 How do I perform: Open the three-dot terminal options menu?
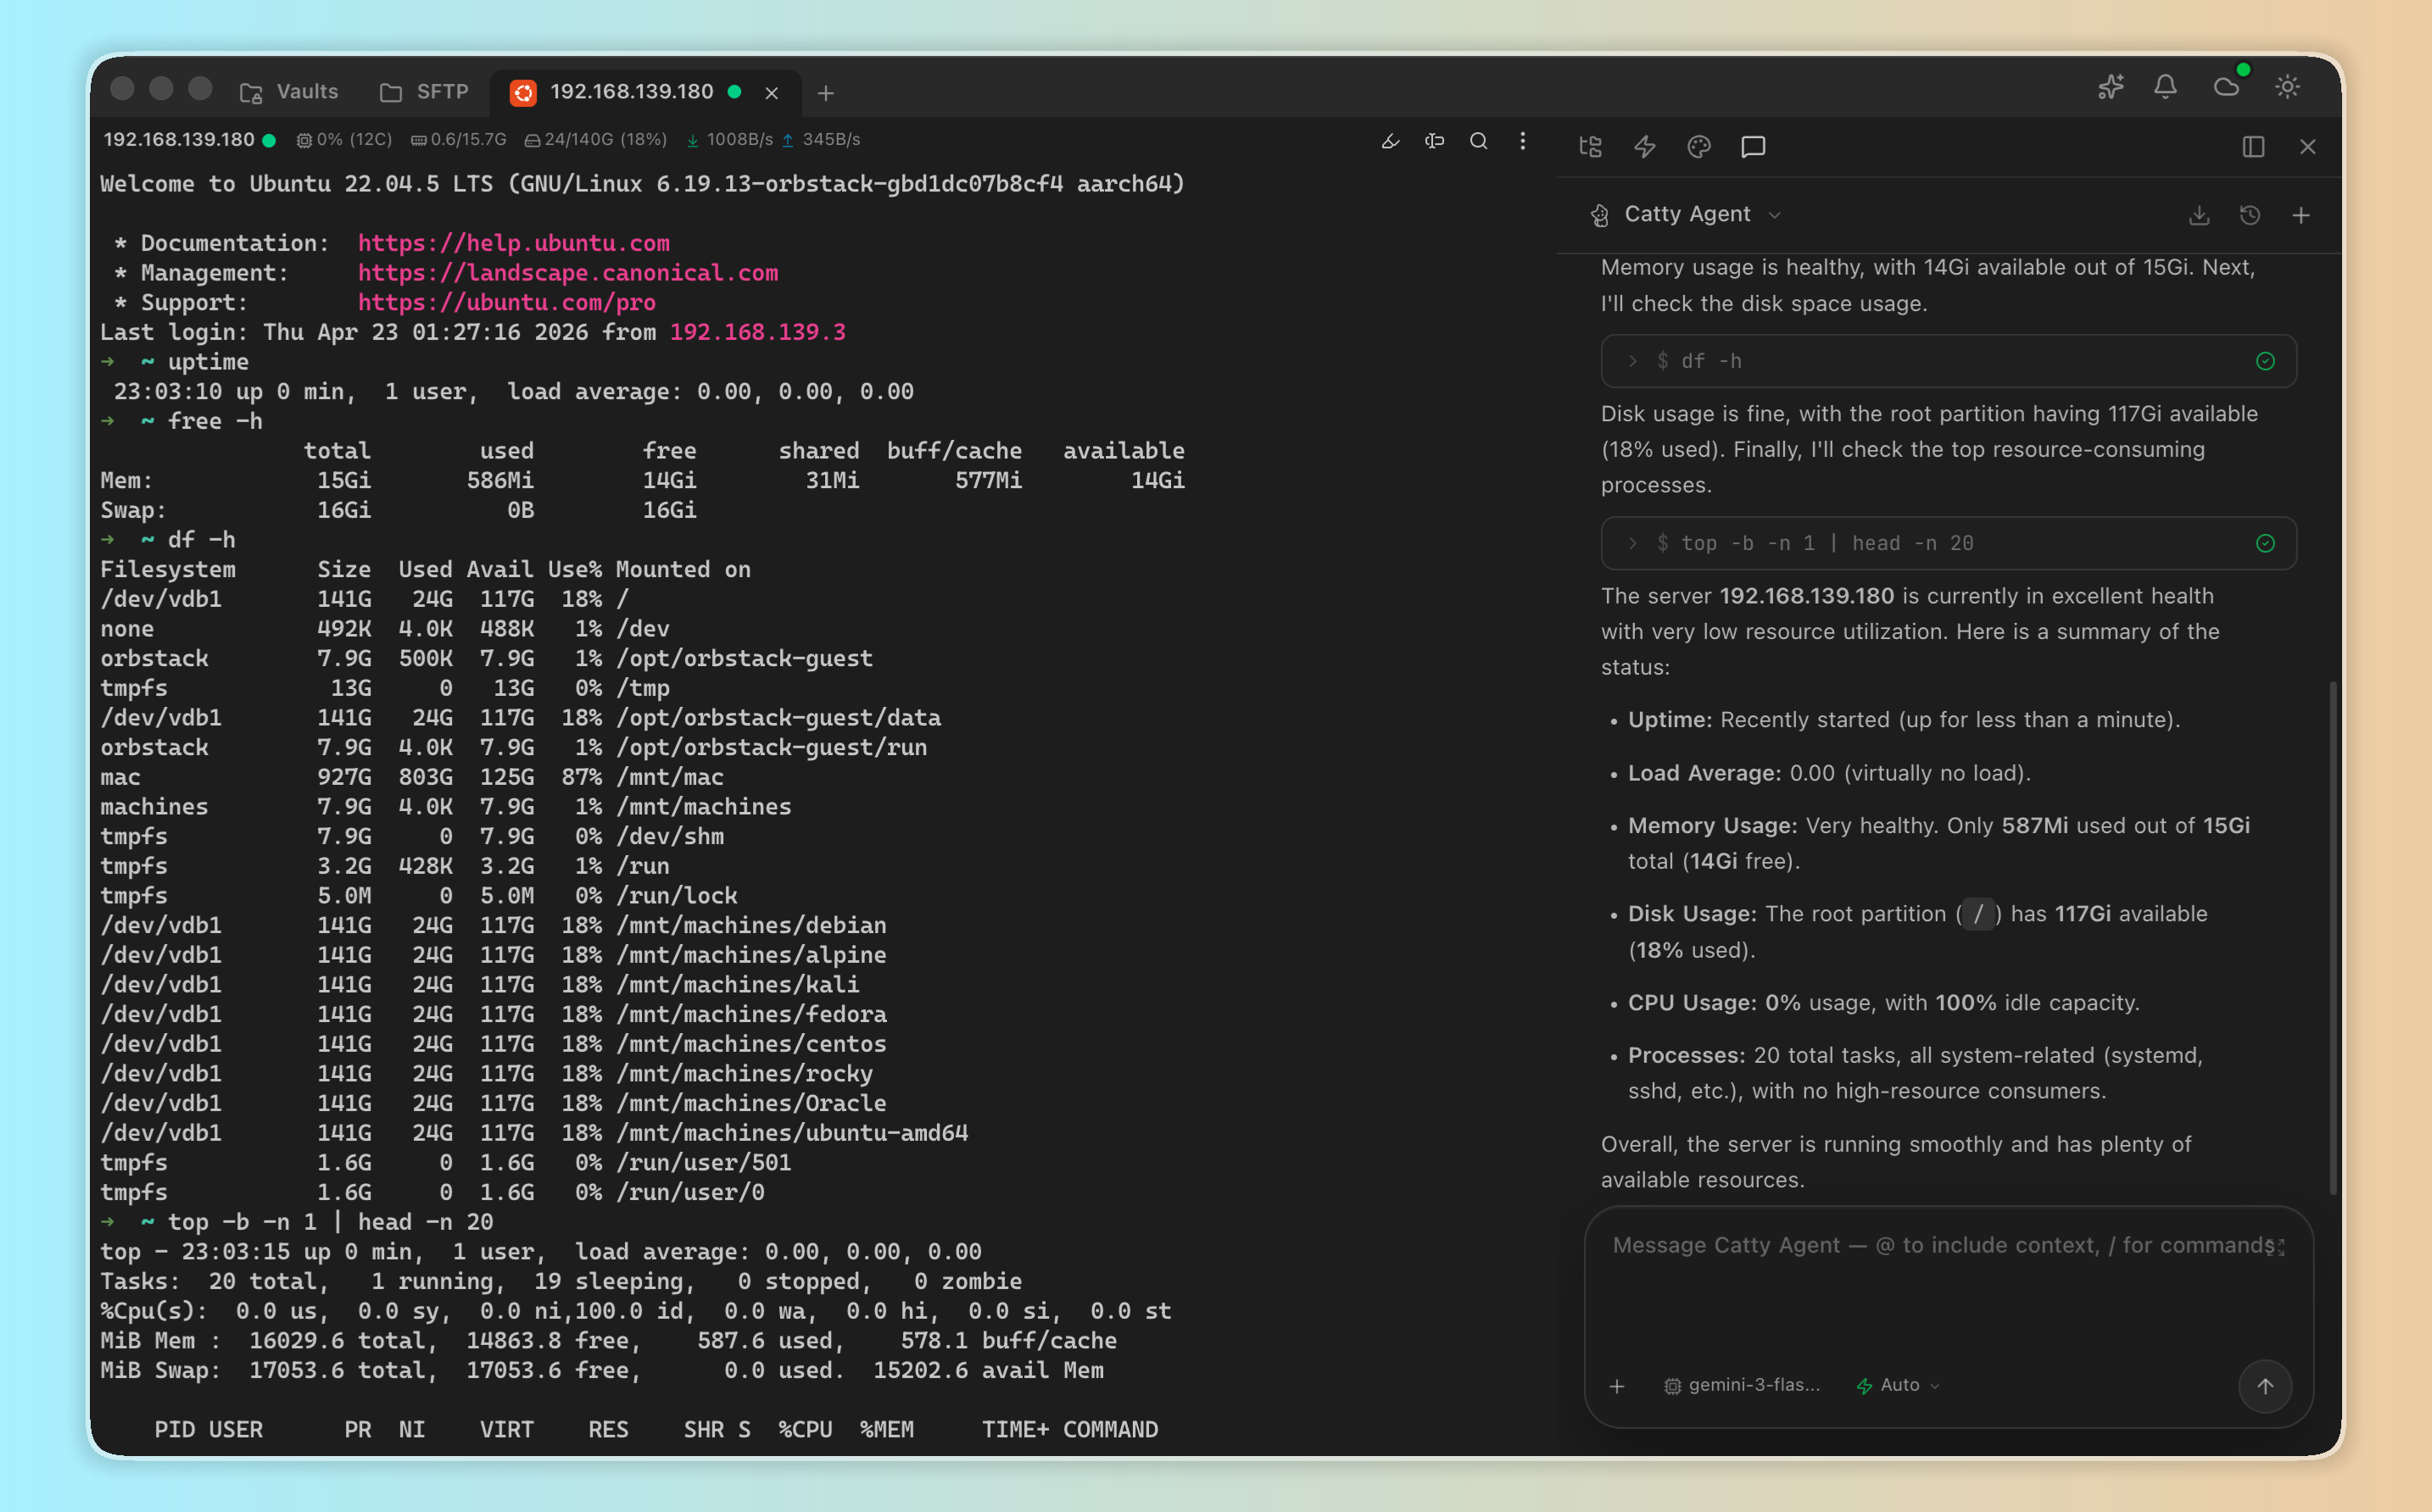(x=1521, y=141)
